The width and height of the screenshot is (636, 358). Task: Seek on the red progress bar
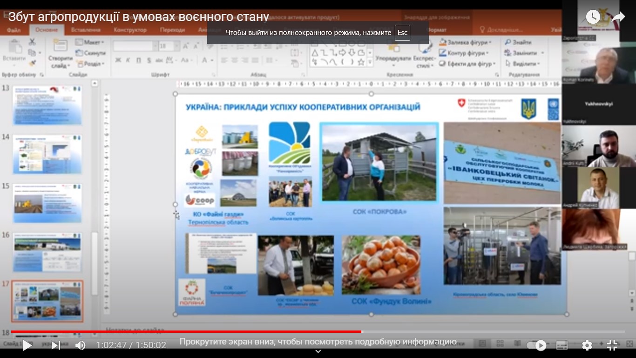pyautogui.click(x=186, y=332)
